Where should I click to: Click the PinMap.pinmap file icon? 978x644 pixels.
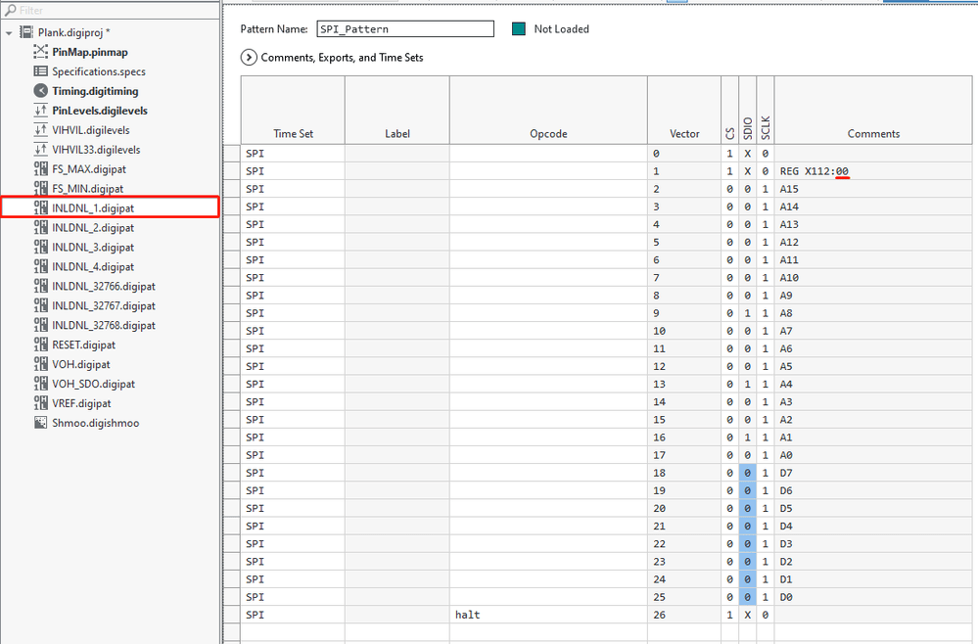(40, 52)
